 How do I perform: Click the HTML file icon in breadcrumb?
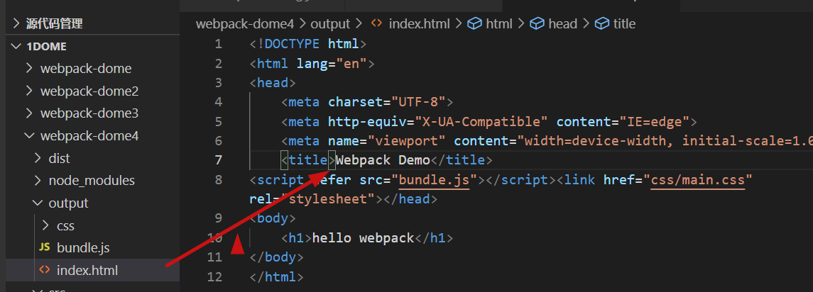click(x=377, y=24)
